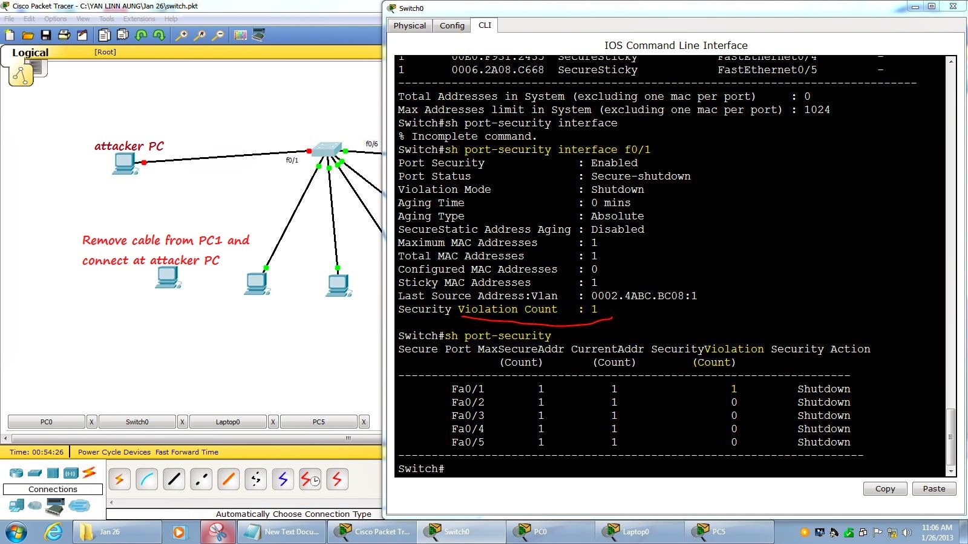Select the Automatically Choose Connection Type tool
This screenshot has width=968, height=544.
point(119,479)
